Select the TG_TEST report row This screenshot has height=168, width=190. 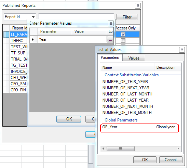coord(18,65)
